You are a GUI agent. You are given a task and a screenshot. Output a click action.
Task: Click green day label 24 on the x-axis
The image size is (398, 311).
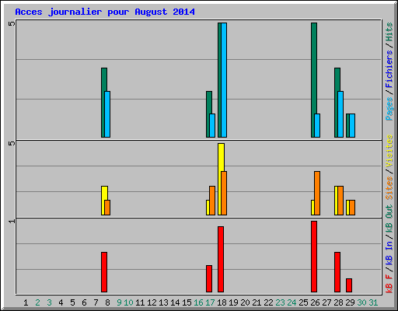point(292,302)
